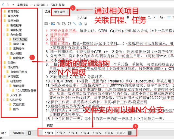
Task: Attach a file using the paperclip icon
Action: [85, 24]
